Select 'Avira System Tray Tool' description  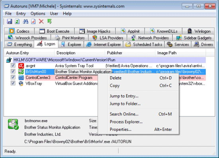coord(74,66)
